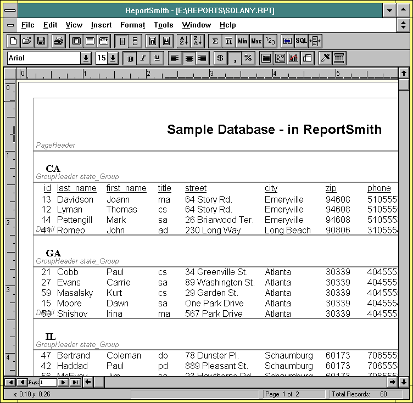Insert a sum with the sigma icon
The height and width of the screenshot is (403, 413).
[x=215, y=41]
